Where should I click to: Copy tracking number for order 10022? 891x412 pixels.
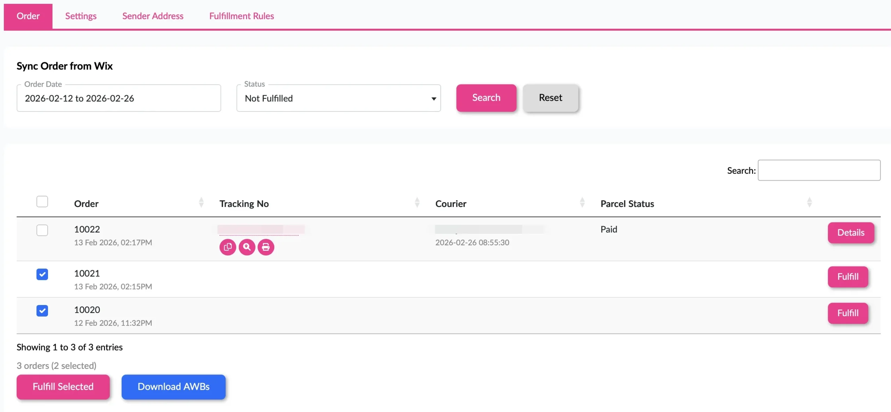(x=228, y=247)
